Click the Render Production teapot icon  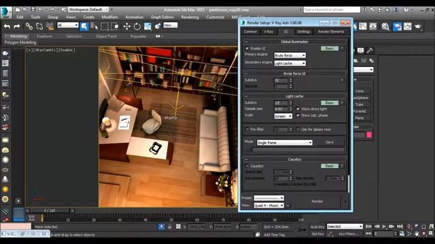[418, 26]
